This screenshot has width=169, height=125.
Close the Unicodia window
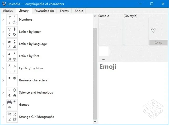[x=163, y=4]
